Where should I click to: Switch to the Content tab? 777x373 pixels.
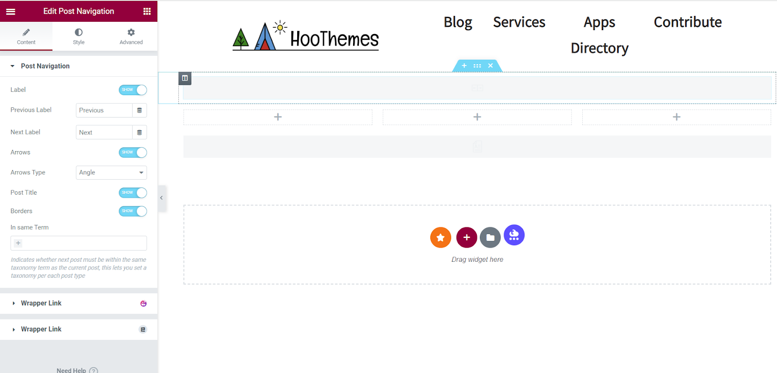(26, 36)
